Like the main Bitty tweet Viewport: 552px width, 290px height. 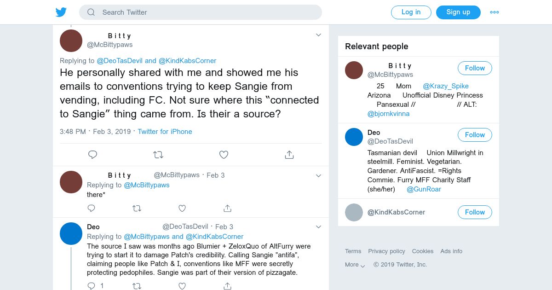[224, 155]
